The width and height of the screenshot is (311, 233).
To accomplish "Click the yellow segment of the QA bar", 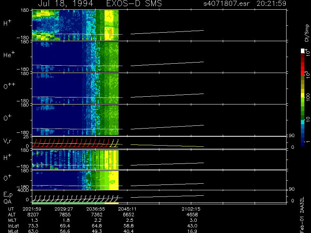I will tap(112, 203).
